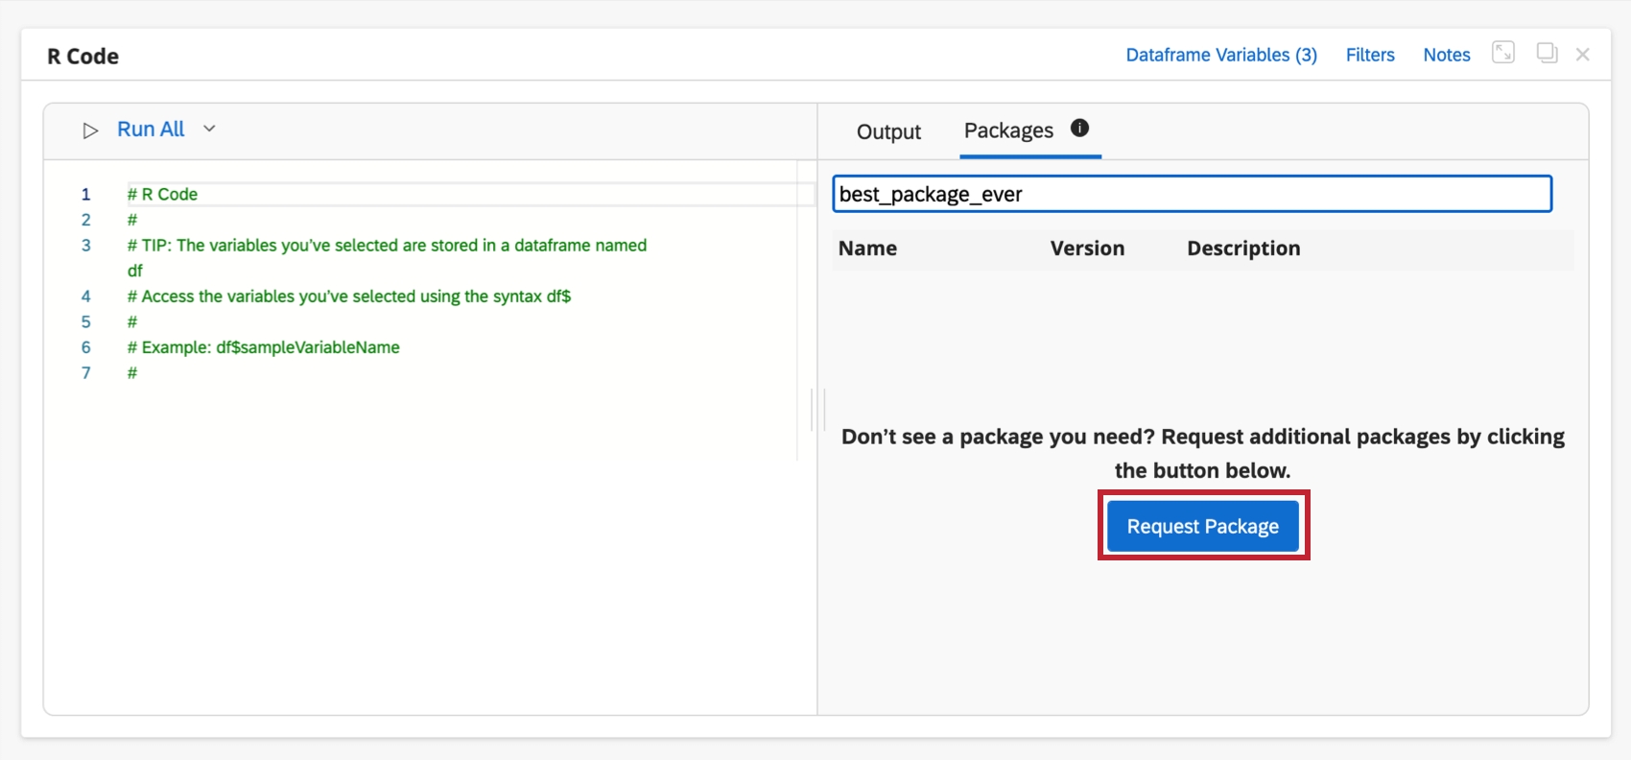
Task: Switch to the Output tab
Action: pyautogui.click(x=888, y=131)
